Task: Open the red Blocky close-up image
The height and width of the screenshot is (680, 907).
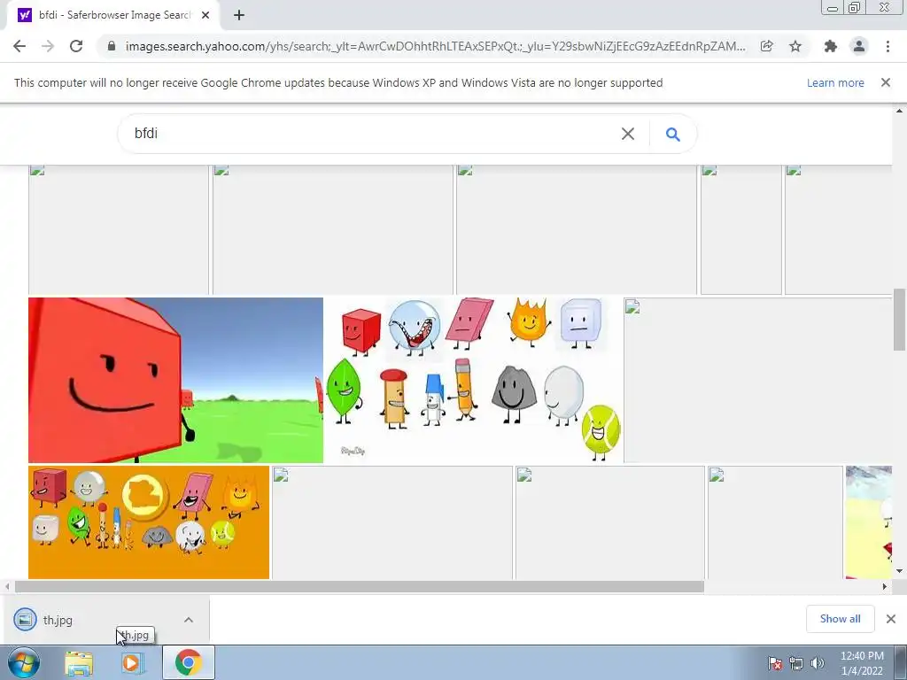Action: click(175, 380)
